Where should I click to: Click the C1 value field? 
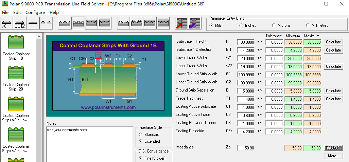(x=246, y=107)
